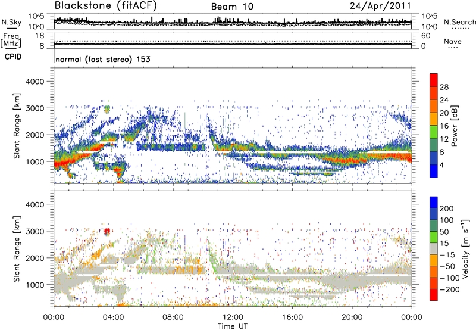Click the '4000' tick of the power panel
This screenshot has height=330, width=476.
(x=35, y=82)
